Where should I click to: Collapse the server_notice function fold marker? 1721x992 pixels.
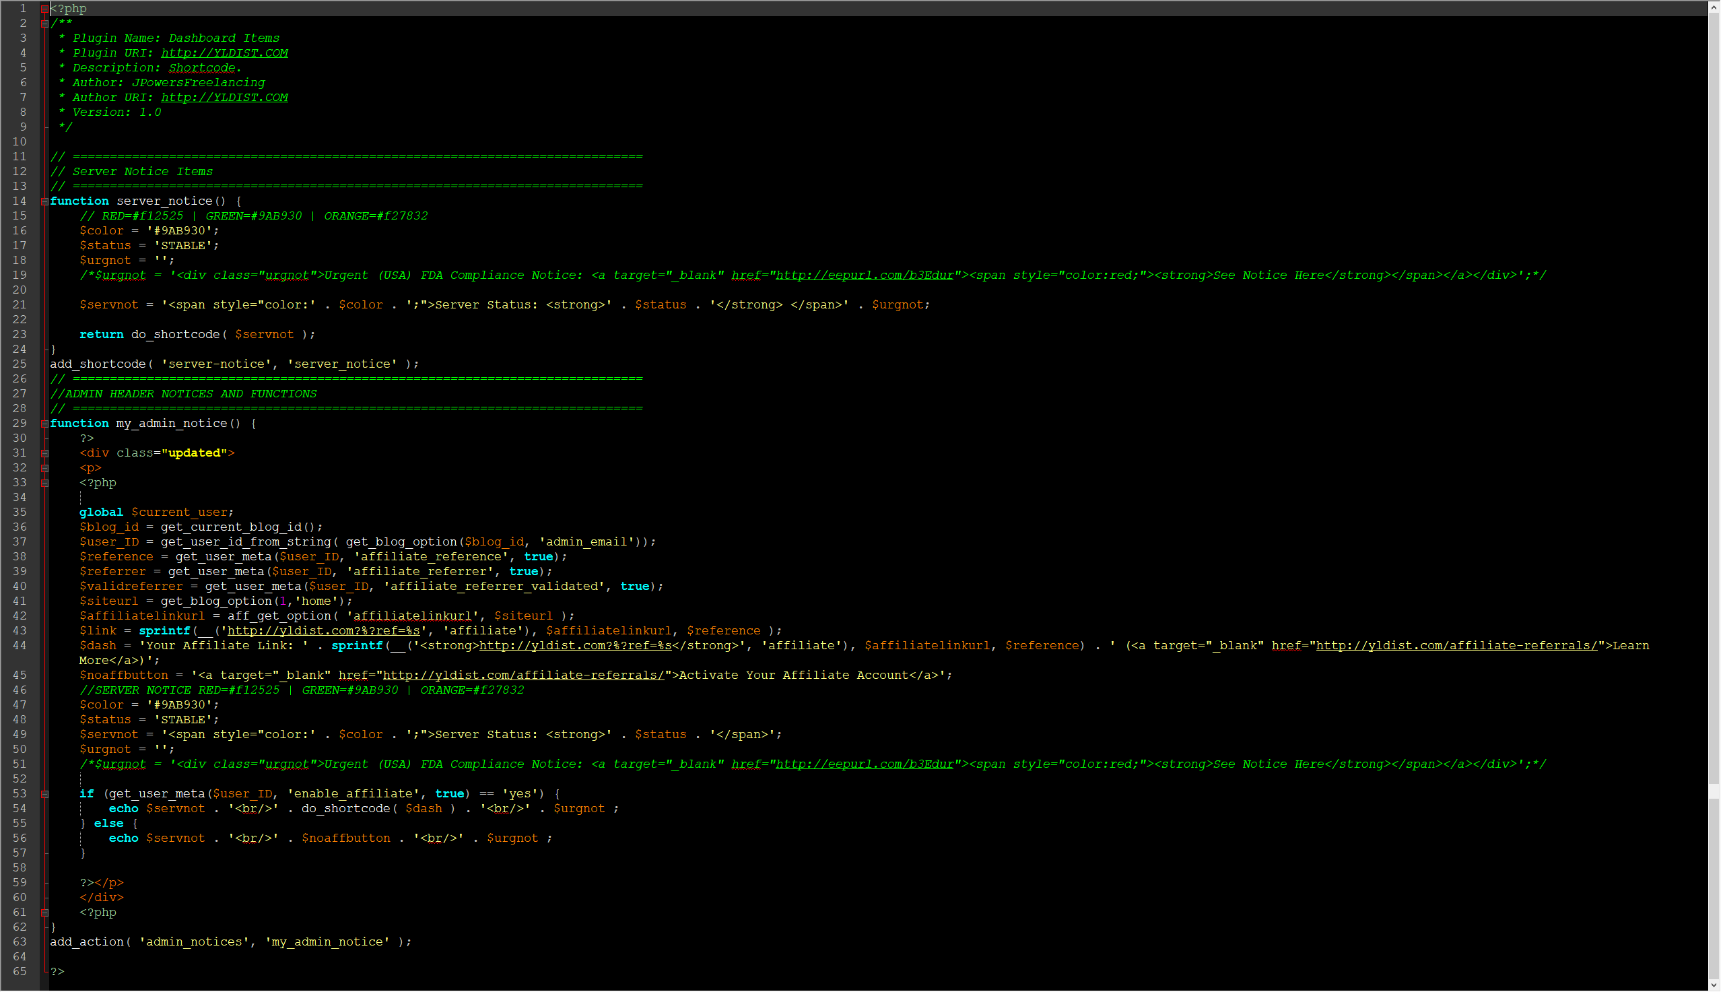pyautogui.click(x=44, y=201)
